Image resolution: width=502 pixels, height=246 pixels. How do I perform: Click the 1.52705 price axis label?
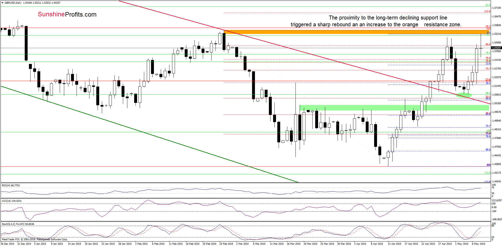496,69
